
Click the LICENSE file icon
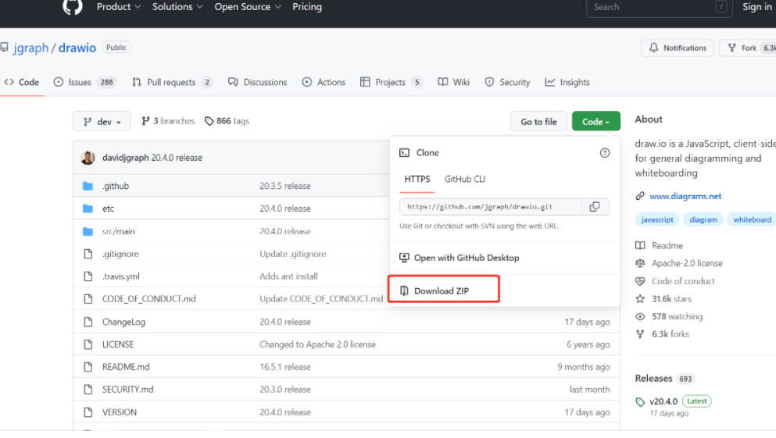(88, 344)
